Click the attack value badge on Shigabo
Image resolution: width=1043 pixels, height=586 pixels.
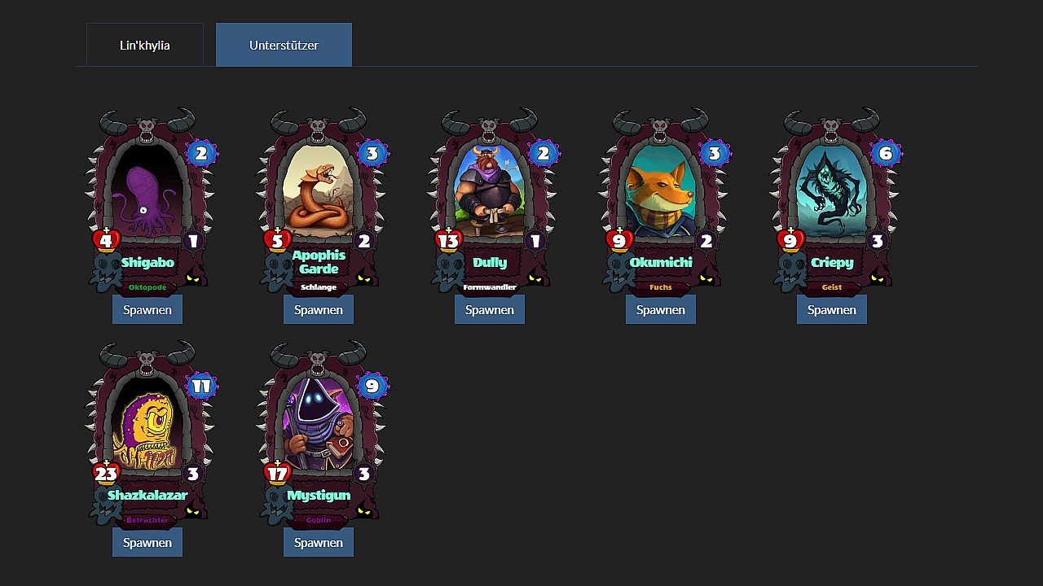tap(193, 241)
